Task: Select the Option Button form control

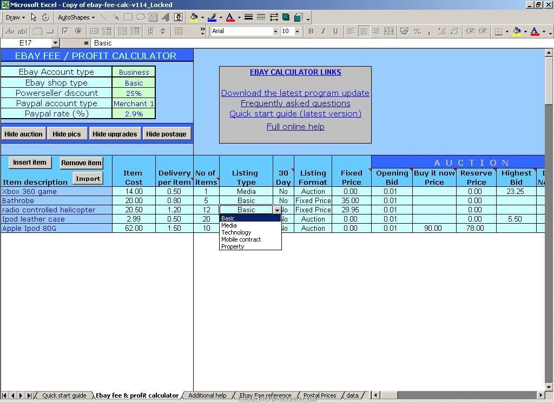Action: pos(78,31)
